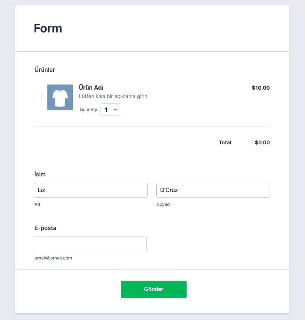Click the $0.00 total amount
This screenshot has height=320, width=305.
pos(262,143)
